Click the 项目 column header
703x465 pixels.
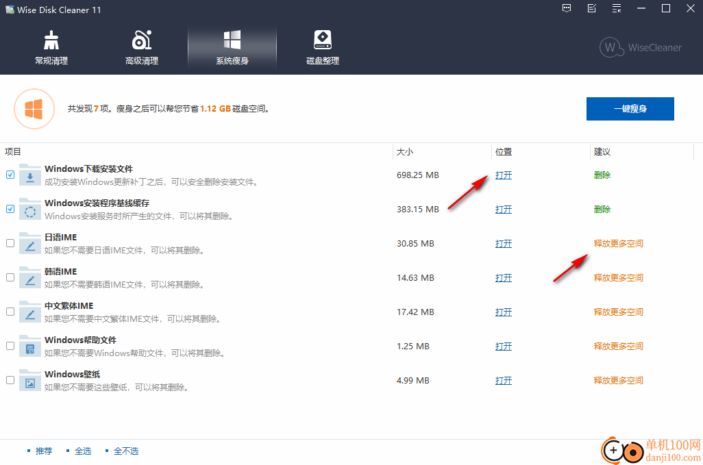pyautogui.click(x=13, y=152)
